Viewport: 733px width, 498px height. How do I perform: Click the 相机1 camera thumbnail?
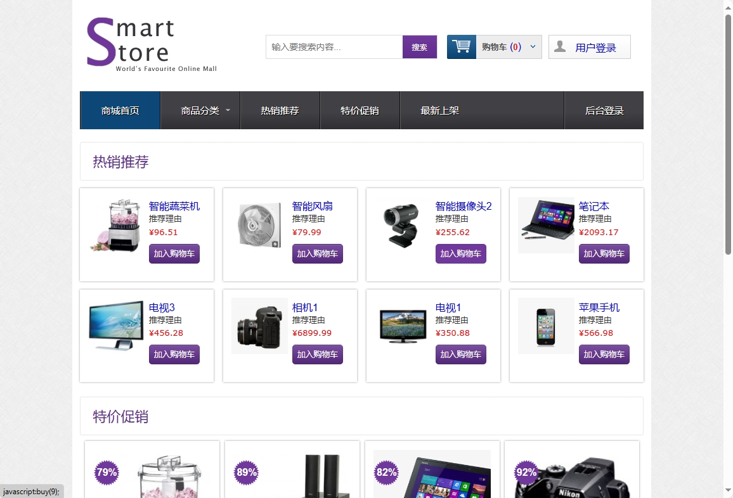(259, 326)
